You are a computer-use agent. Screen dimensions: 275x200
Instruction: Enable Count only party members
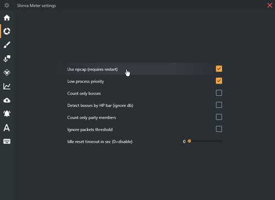(x=219, y=117)
